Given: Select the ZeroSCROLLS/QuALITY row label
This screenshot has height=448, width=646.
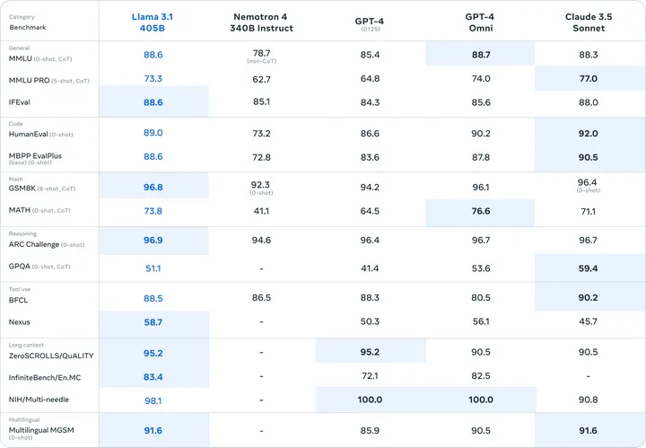Looking at the screenshot, I should click(x=51, y=354).
